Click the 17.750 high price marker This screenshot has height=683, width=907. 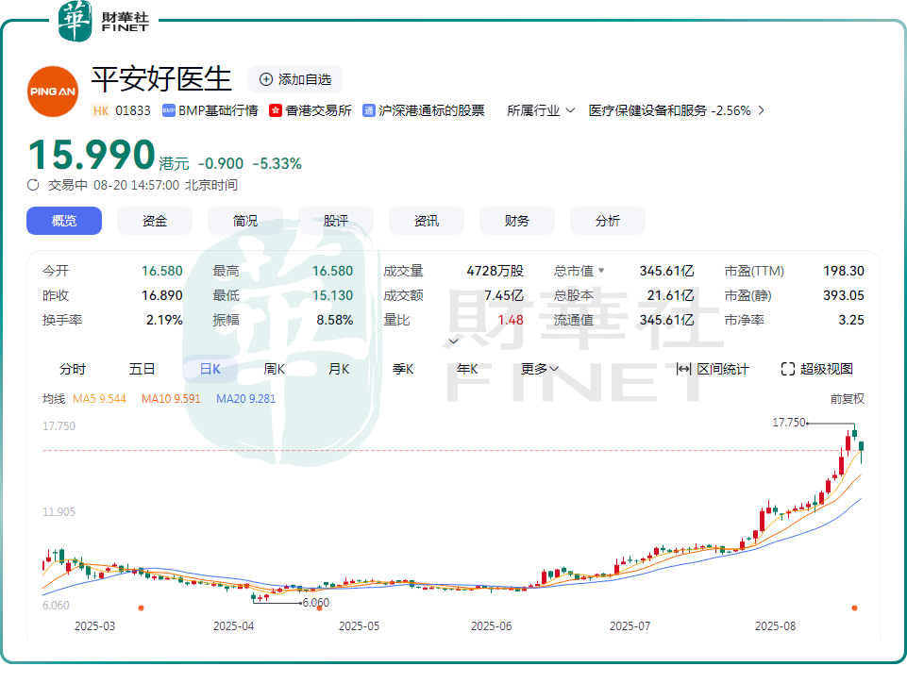[789, 423]
